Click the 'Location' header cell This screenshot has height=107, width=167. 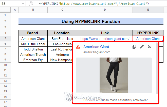pos(62,33)
